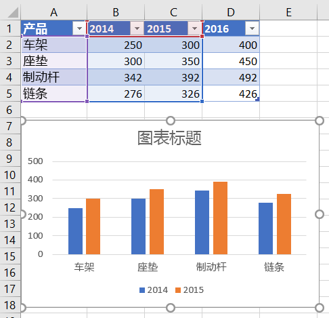Image resolution: width=329 pixels, height=318 pixels.
Task: Select the cell with value 250
Action: [x=116, y=45]
